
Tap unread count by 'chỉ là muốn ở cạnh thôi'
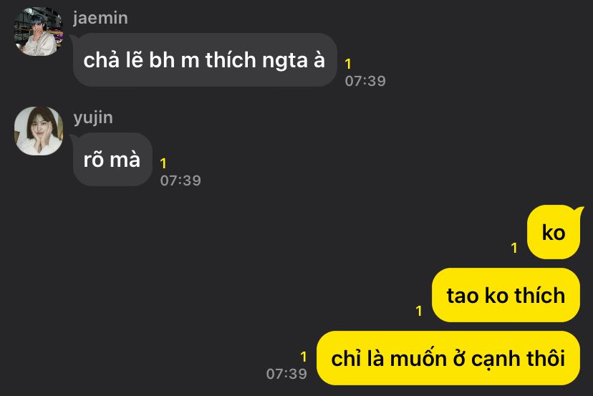point(304,357)
